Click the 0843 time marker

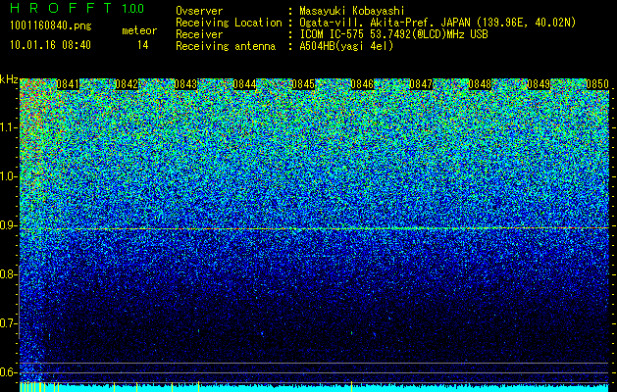(185, 84)
